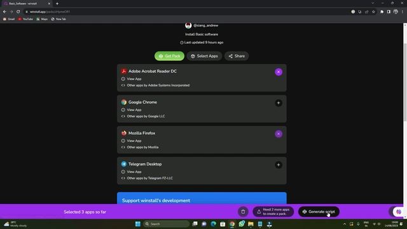Image resolution: width=407 pixels, height=229 pixels.
Task: Open View App for Mozilla Firefox
Action: (x=131, y=141)
